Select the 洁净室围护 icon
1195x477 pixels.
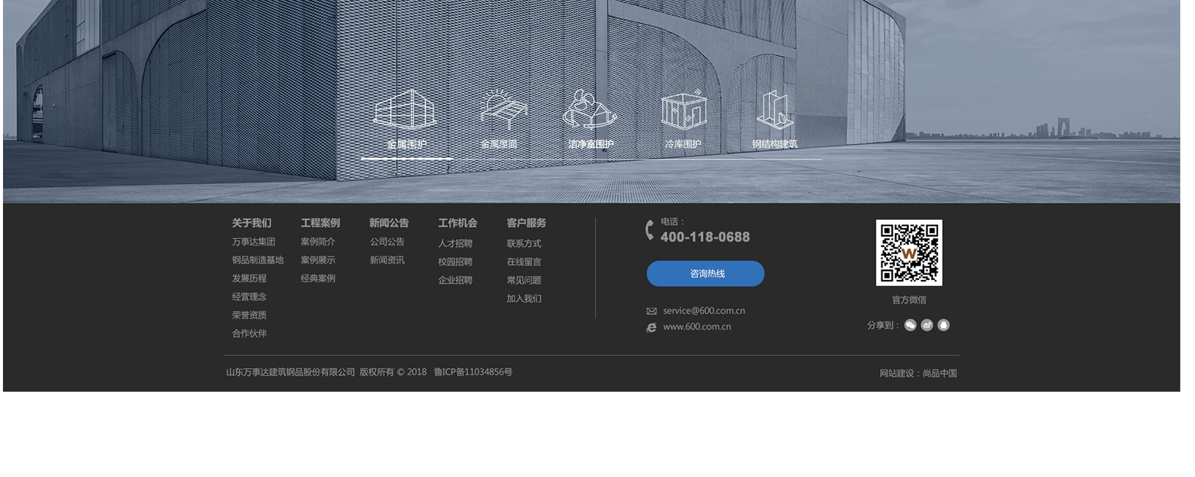589,111
